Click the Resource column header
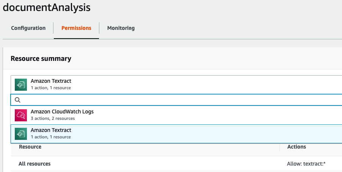342x172 pixels. tap(30, 147)
